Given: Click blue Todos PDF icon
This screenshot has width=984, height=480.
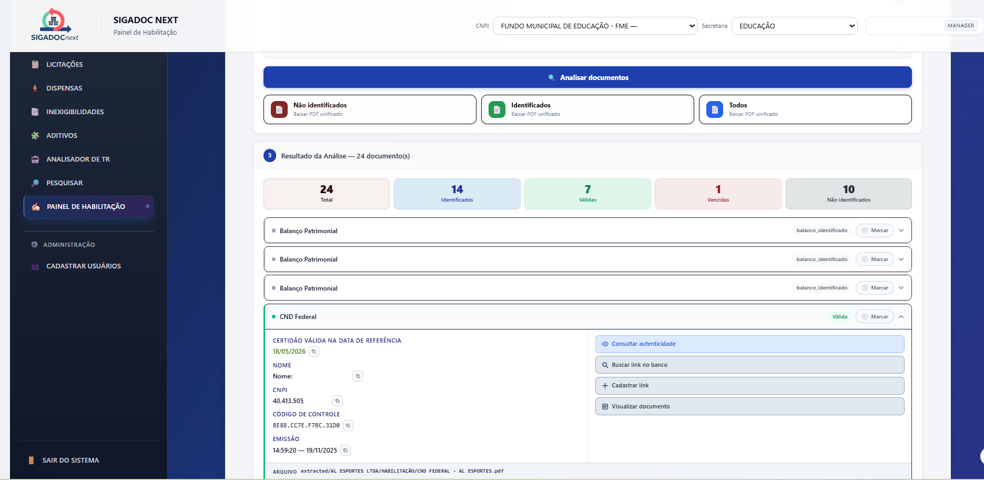Looking at the screenshot, I should 715,109.
